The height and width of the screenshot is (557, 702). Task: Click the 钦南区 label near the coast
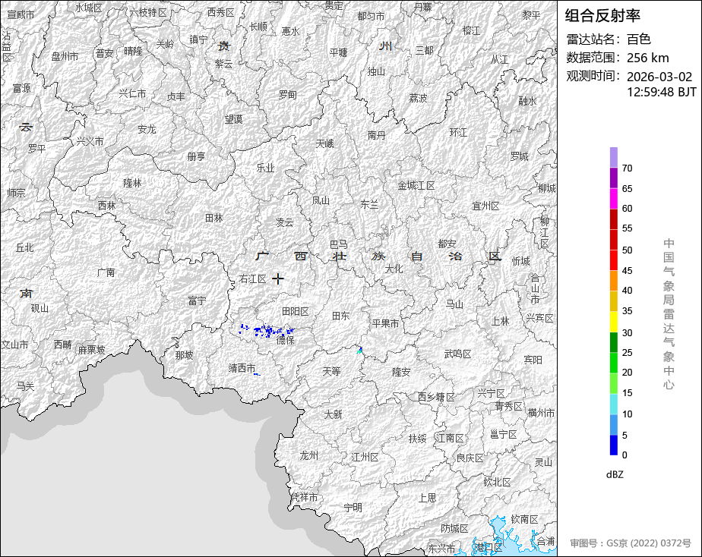pos(523,519)
